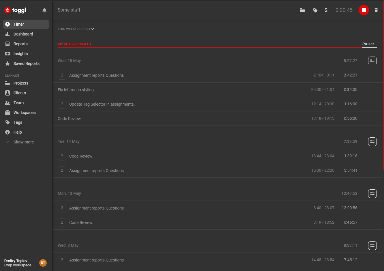
Task: Stop the running timer
Action: click(x=364, y=10)
